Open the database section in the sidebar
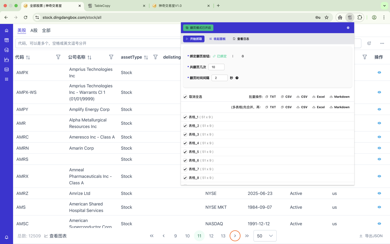The image size is (390, 244). pyautogui.click(x=7, y=69)
